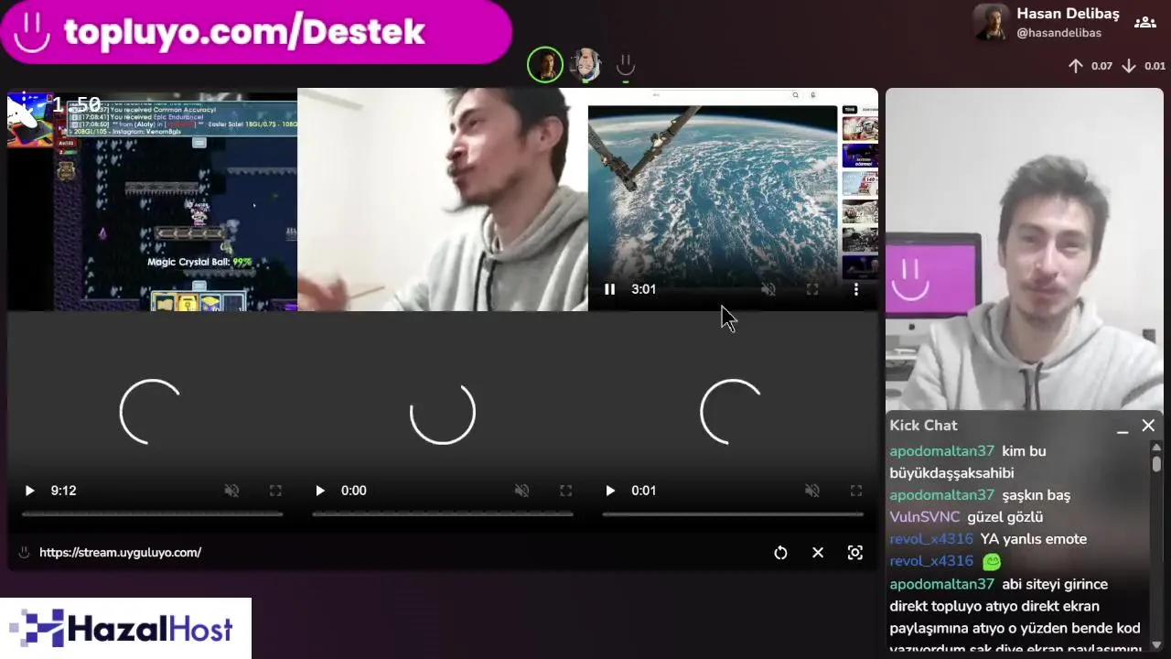
Task: Click the 'şaşkın baş' chat message
Action: 1036,495
